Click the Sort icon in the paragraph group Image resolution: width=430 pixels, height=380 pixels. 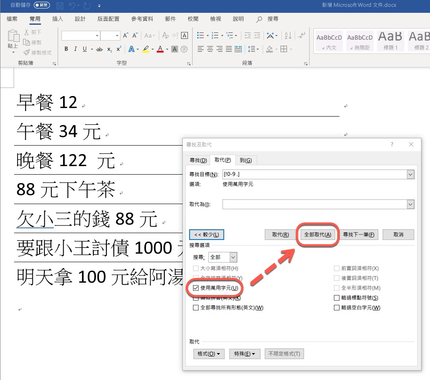tap(288, 35)
